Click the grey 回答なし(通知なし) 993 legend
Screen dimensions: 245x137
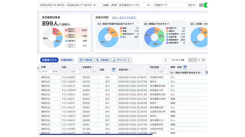[76, 46]
